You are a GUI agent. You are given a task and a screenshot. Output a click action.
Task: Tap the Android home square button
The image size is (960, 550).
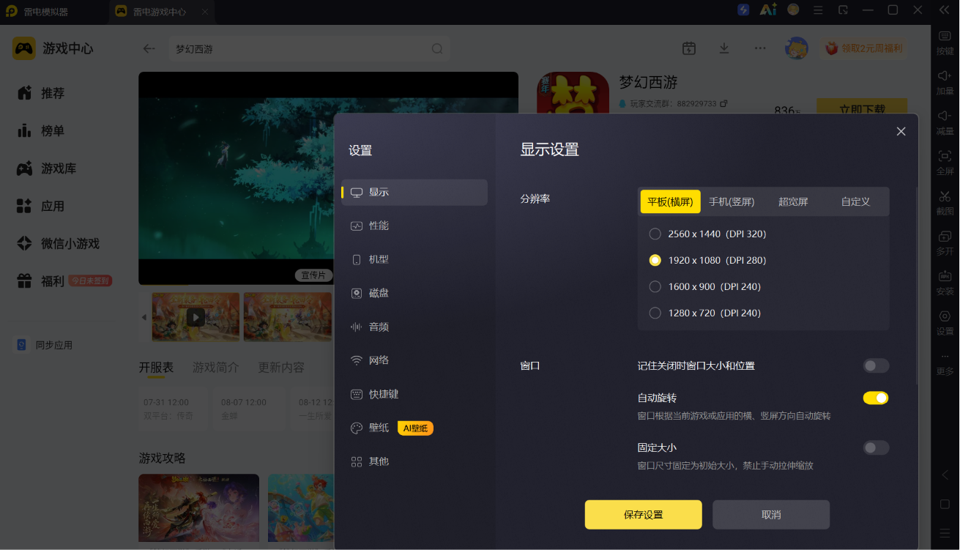coord(945,505)
